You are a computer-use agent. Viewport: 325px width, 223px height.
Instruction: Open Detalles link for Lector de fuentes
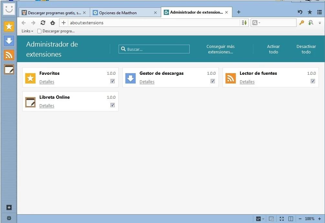pos(247,82)
